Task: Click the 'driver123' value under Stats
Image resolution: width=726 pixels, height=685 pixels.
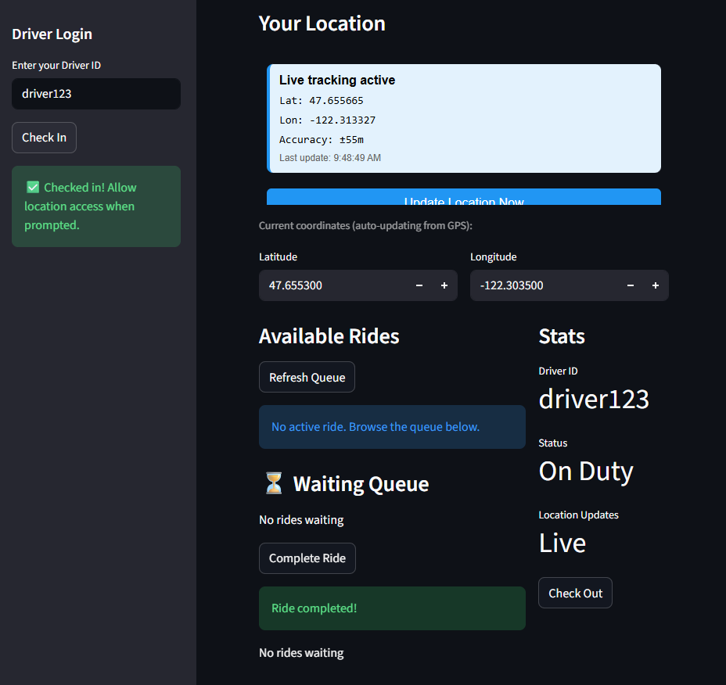Action: click(x=594, y=399)
